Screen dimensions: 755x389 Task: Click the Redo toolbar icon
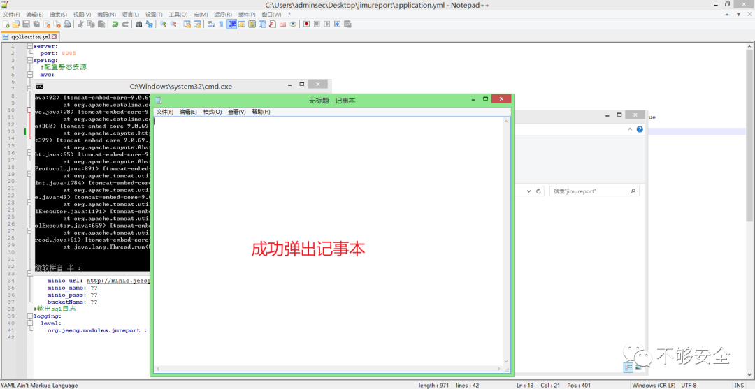[x=125, y=24]
